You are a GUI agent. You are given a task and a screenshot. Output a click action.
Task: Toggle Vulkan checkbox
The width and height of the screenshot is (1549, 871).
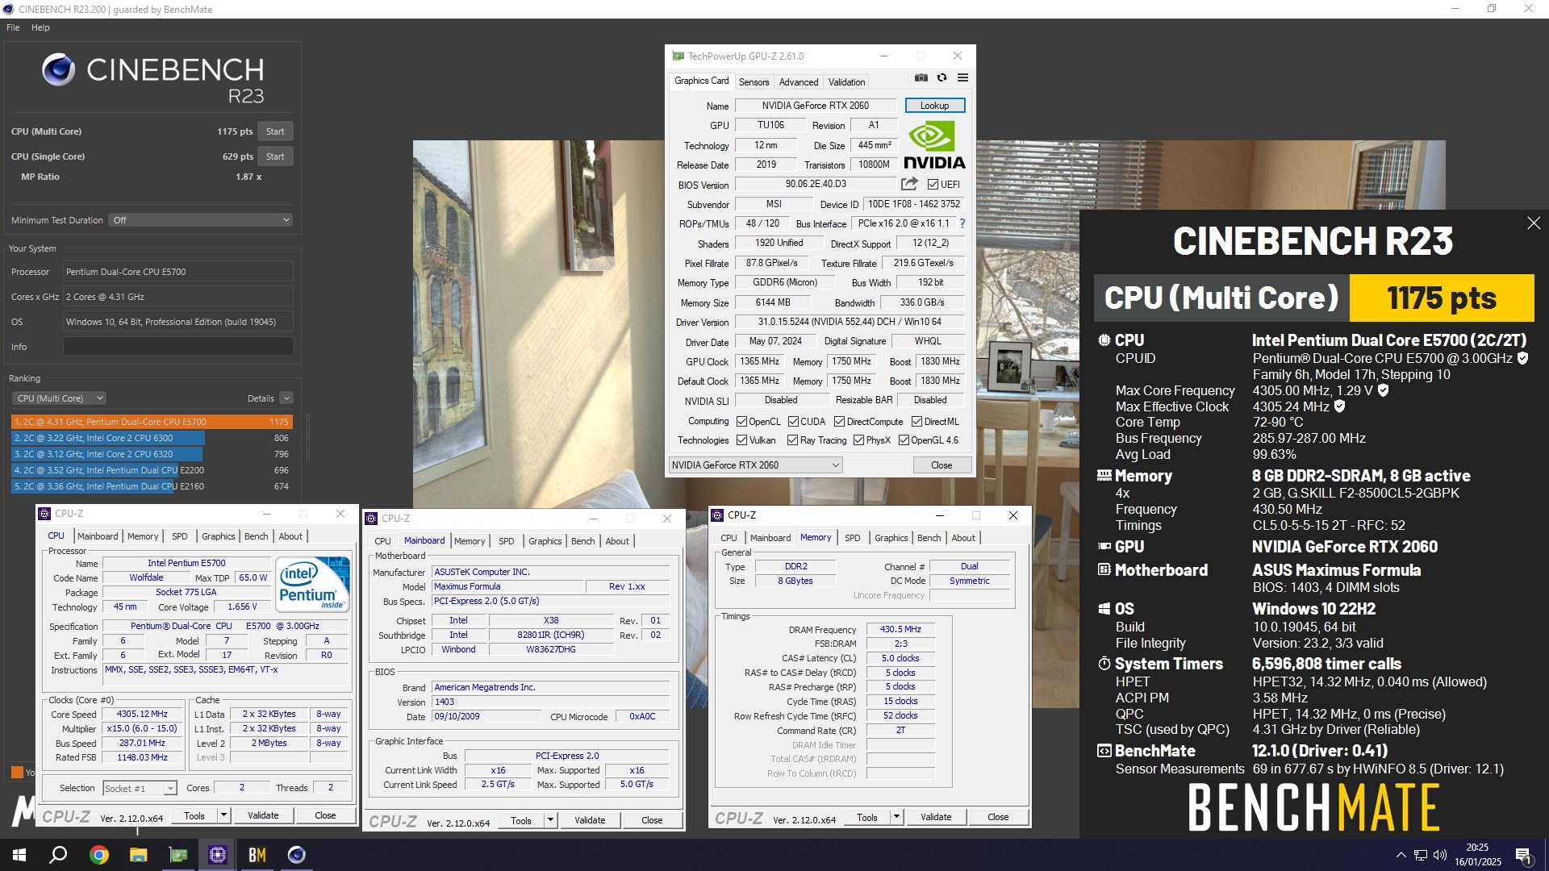741,440
